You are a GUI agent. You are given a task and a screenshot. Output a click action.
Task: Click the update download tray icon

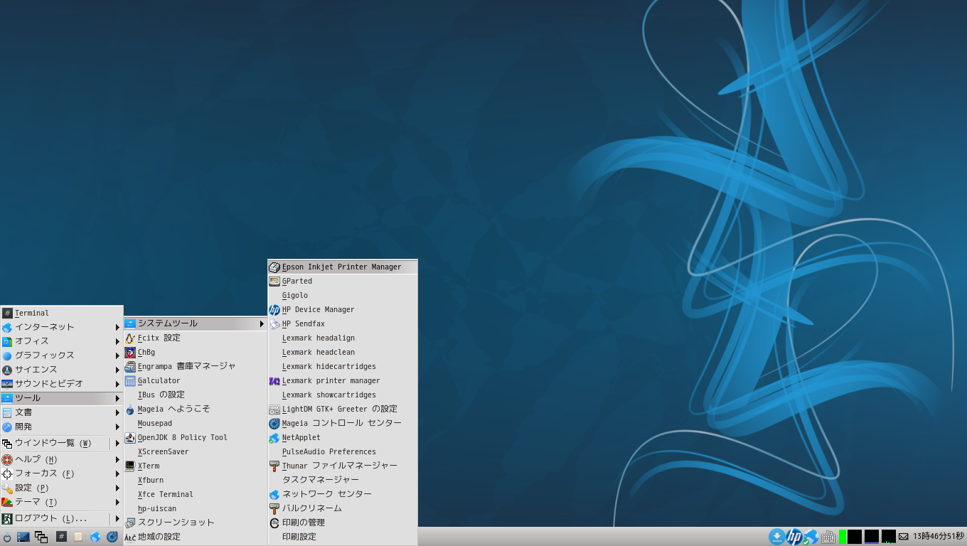[x=777, y=537]
